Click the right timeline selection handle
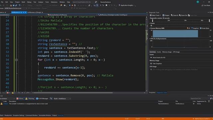Viewport: 213px width, 120px height. 209,21
